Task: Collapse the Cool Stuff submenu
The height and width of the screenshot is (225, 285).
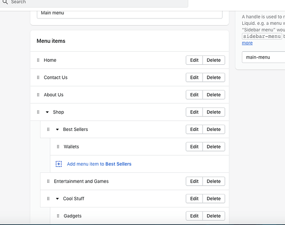Action: point(57,198)
